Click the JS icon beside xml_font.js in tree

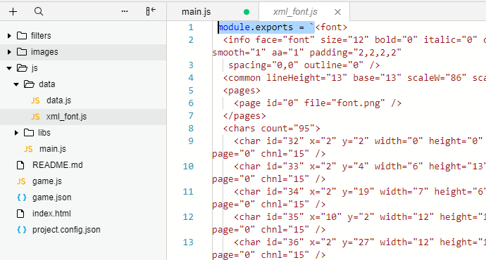pyautogui.click(x=35, y=117)
